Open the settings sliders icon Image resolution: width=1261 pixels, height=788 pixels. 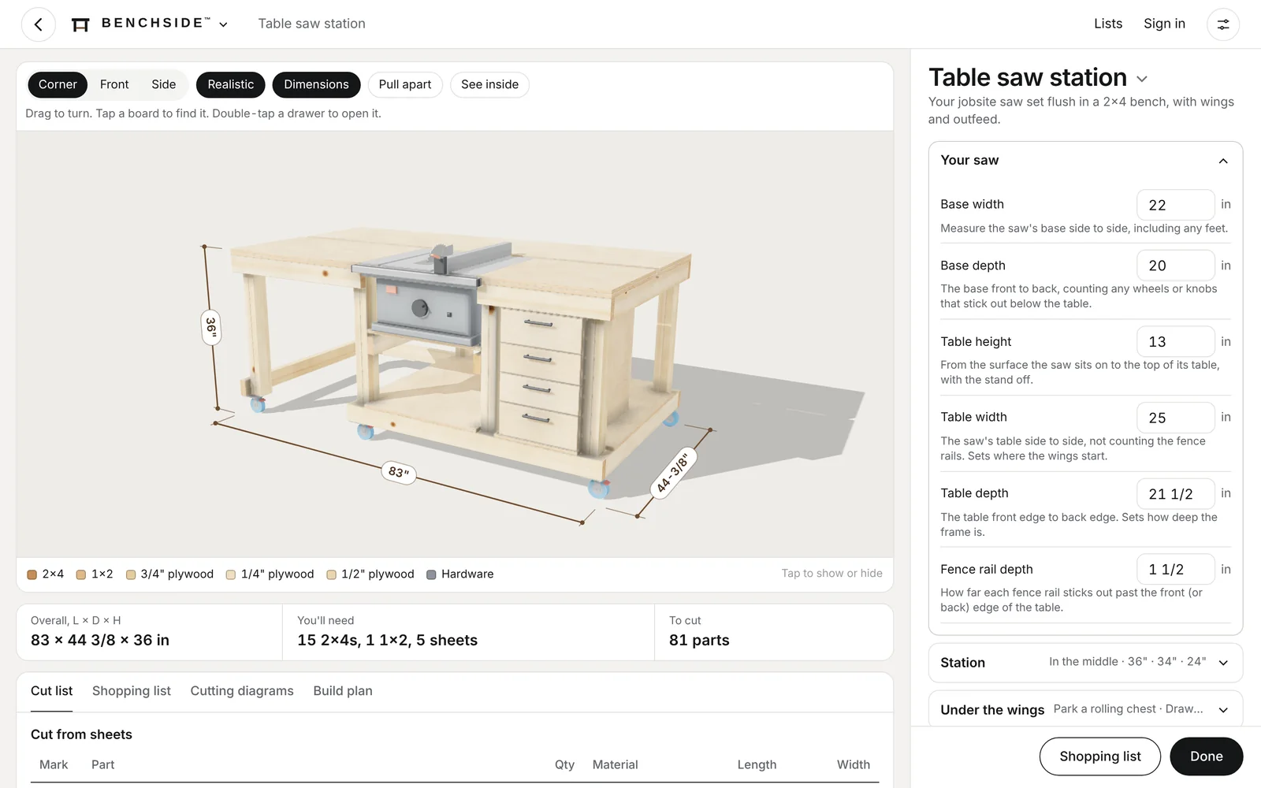tap(1223, 24)
